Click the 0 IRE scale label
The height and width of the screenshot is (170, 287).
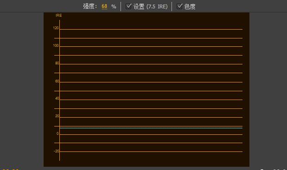[x=57, y=133]
